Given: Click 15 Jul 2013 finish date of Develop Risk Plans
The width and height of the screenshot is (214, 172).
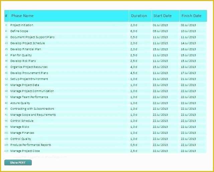Looking at the screenshot, I should (188, 61).
